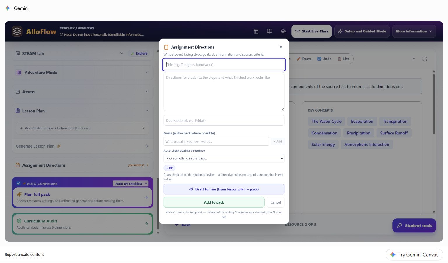
Task: Select the Draw tool
Action: 304,59
